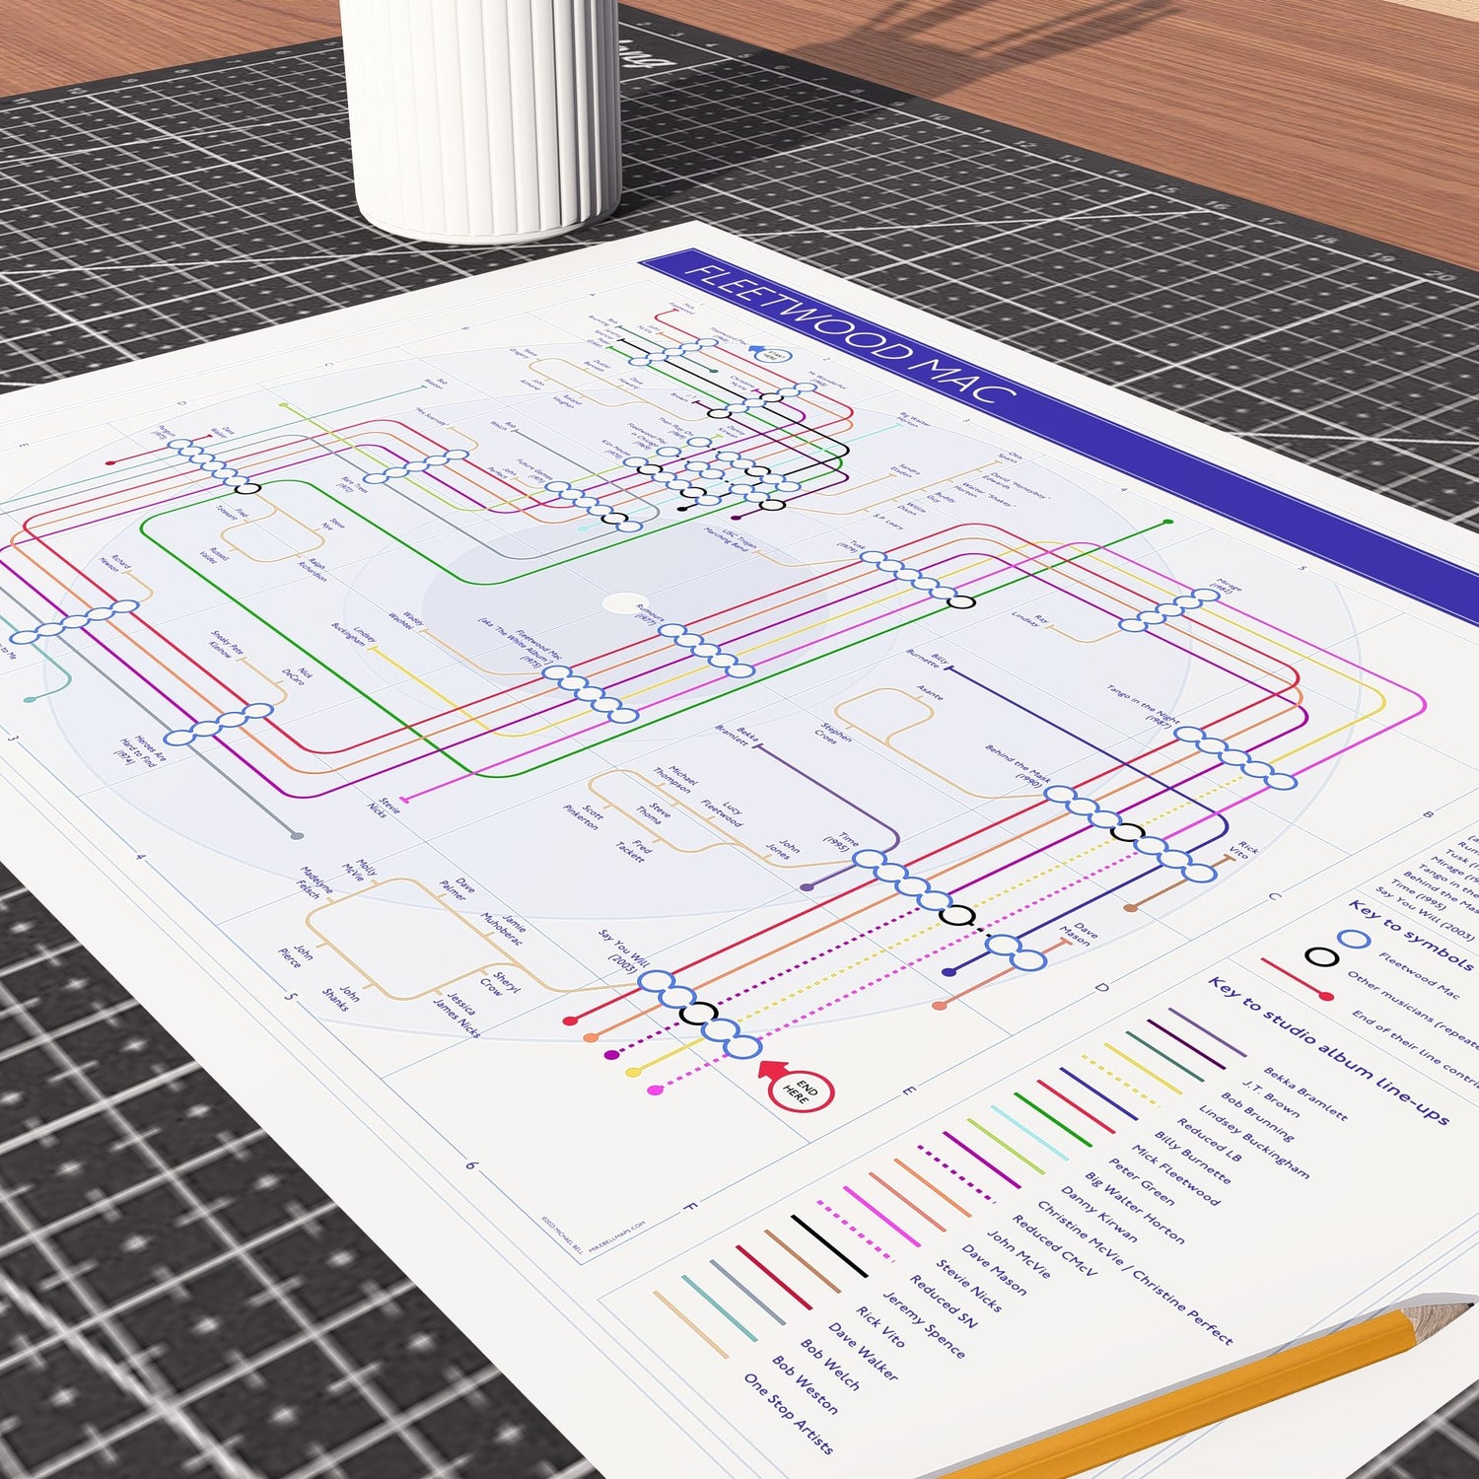This screenshot has height=1479, width=1479.
Task: Select the 'Key to symbols' heading
Action: click(1411, 934)
